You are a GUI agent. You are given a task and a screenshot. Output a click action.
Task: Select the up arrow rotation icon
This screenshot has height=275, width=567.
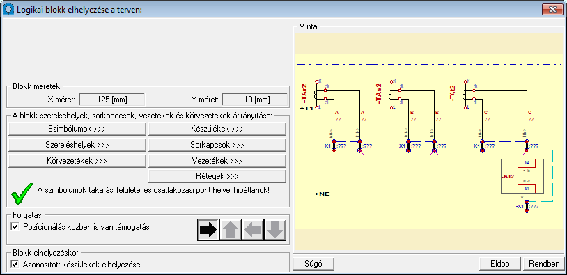click(x=231, y=230)
